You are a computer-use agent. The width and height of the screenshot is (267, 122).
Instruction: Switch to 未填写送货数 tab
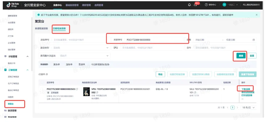click(x=41, y=28)
